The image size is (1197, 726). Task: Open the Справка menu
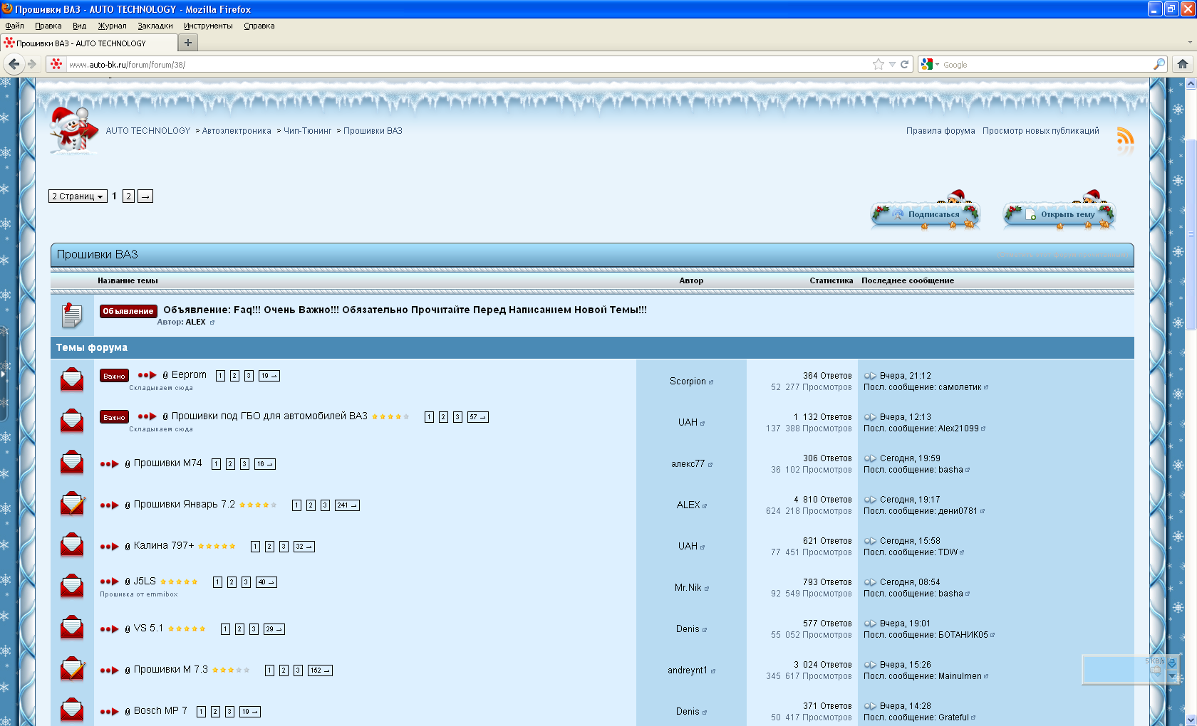(x=259, y=26)
